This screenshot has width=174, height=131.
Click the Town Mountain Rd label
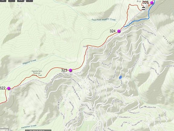tap(147, 107)
